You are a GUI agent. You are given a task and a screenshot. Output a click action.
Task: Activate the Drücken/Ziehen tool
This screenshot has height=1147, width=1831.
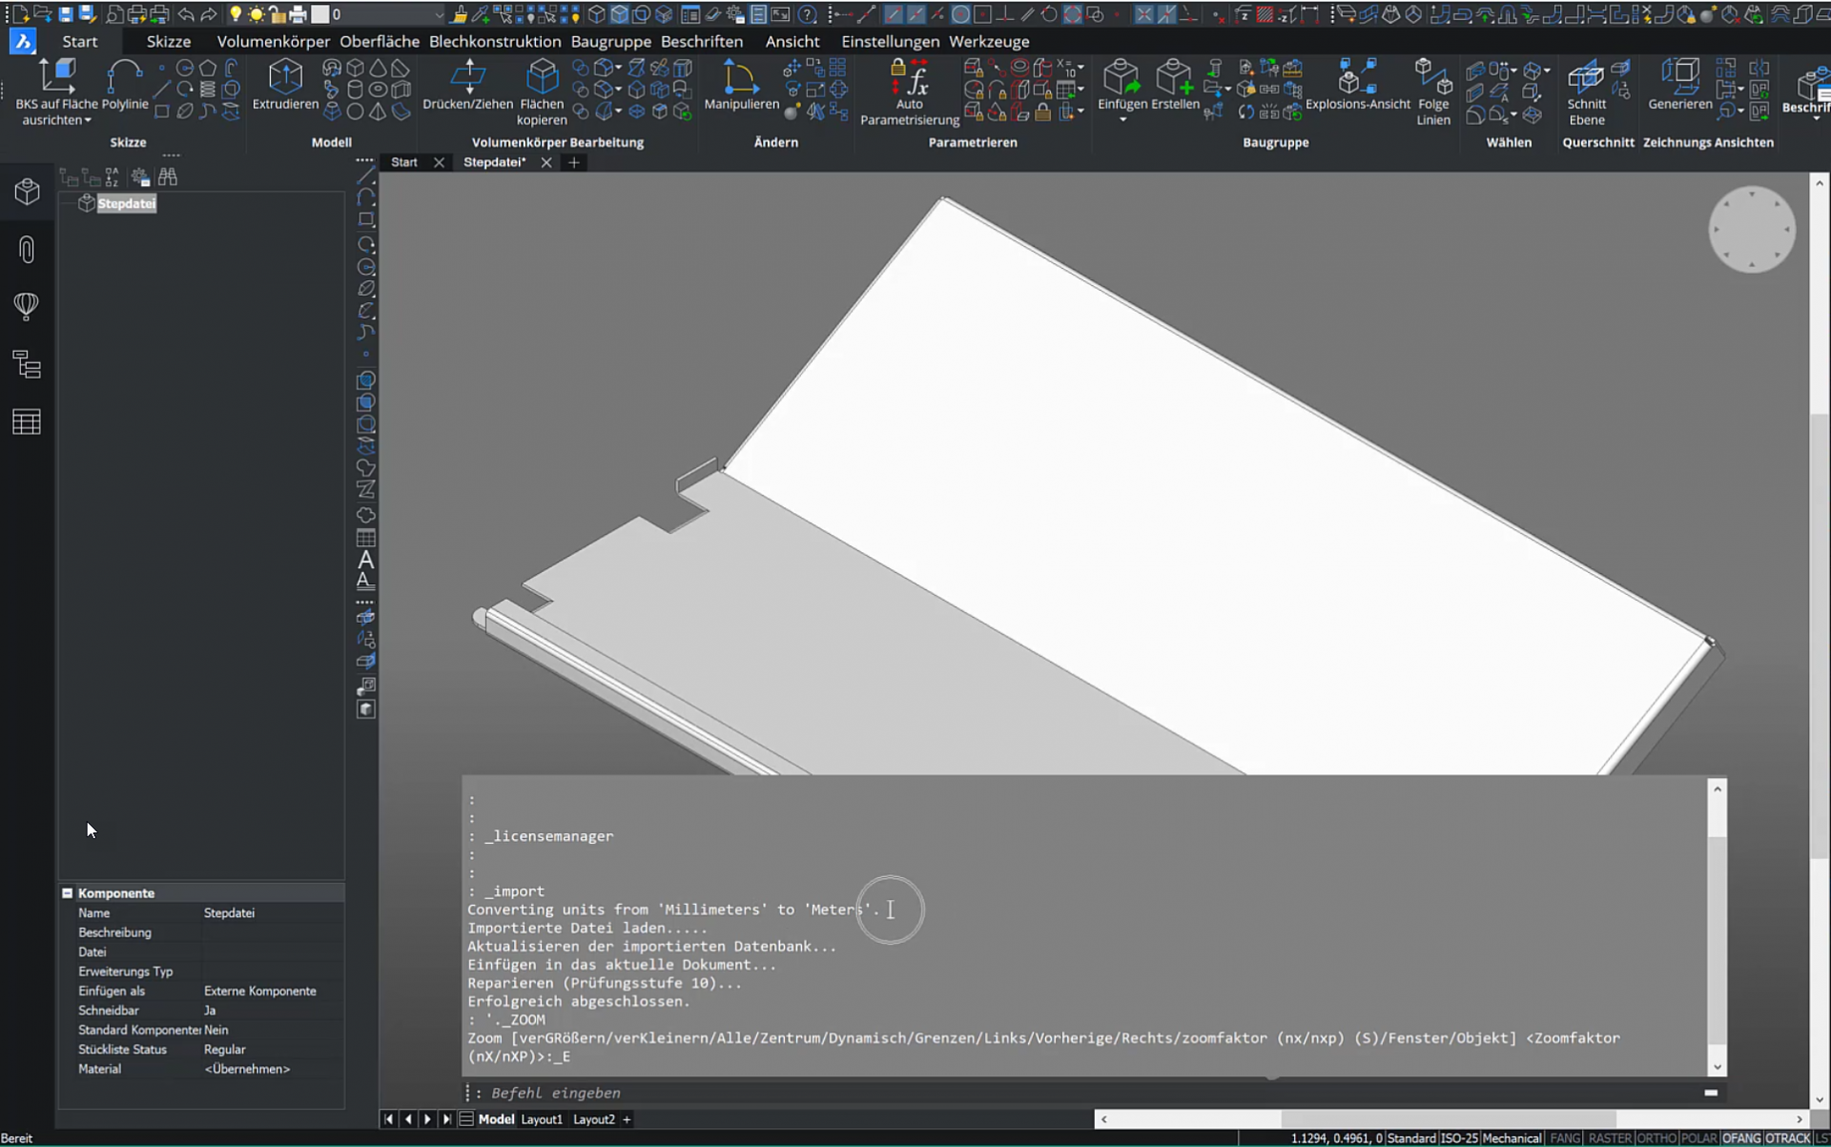coord(467,86)
